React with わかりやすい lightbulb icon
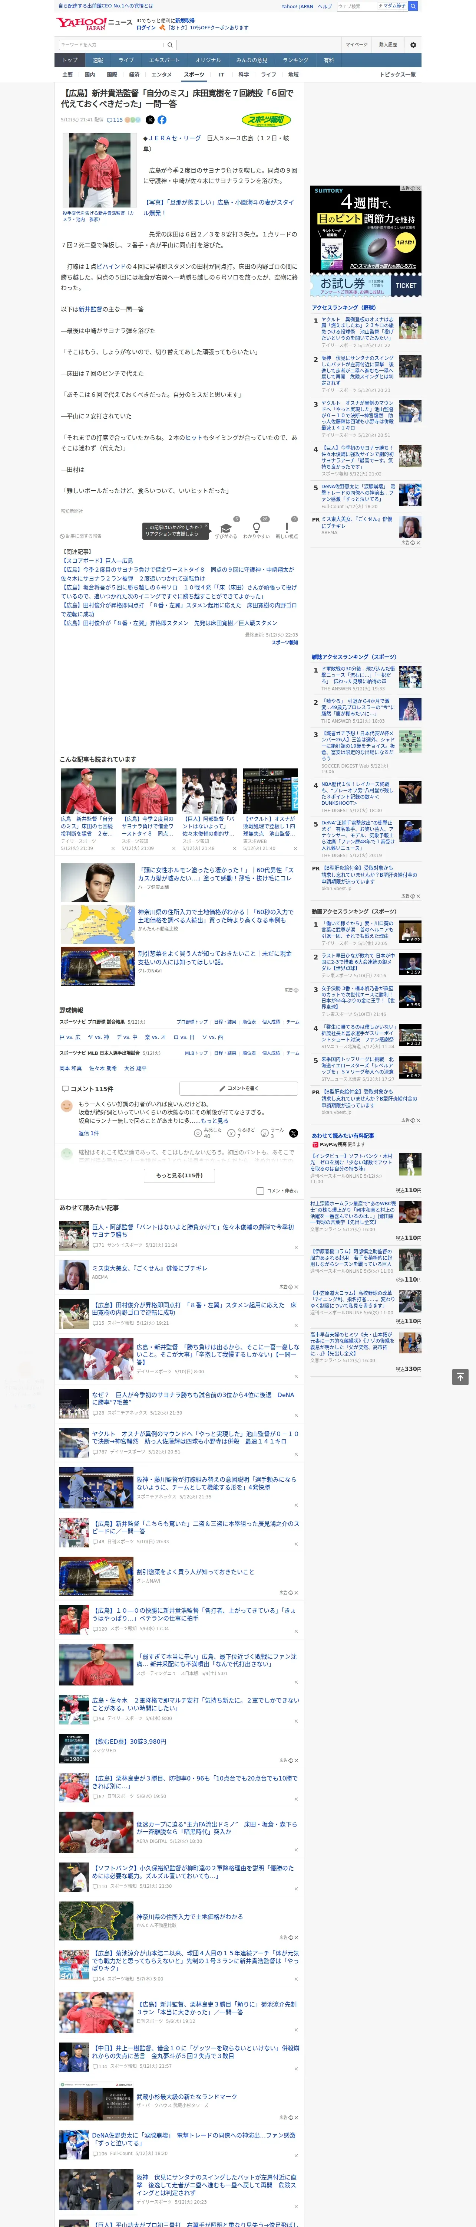 256,527
